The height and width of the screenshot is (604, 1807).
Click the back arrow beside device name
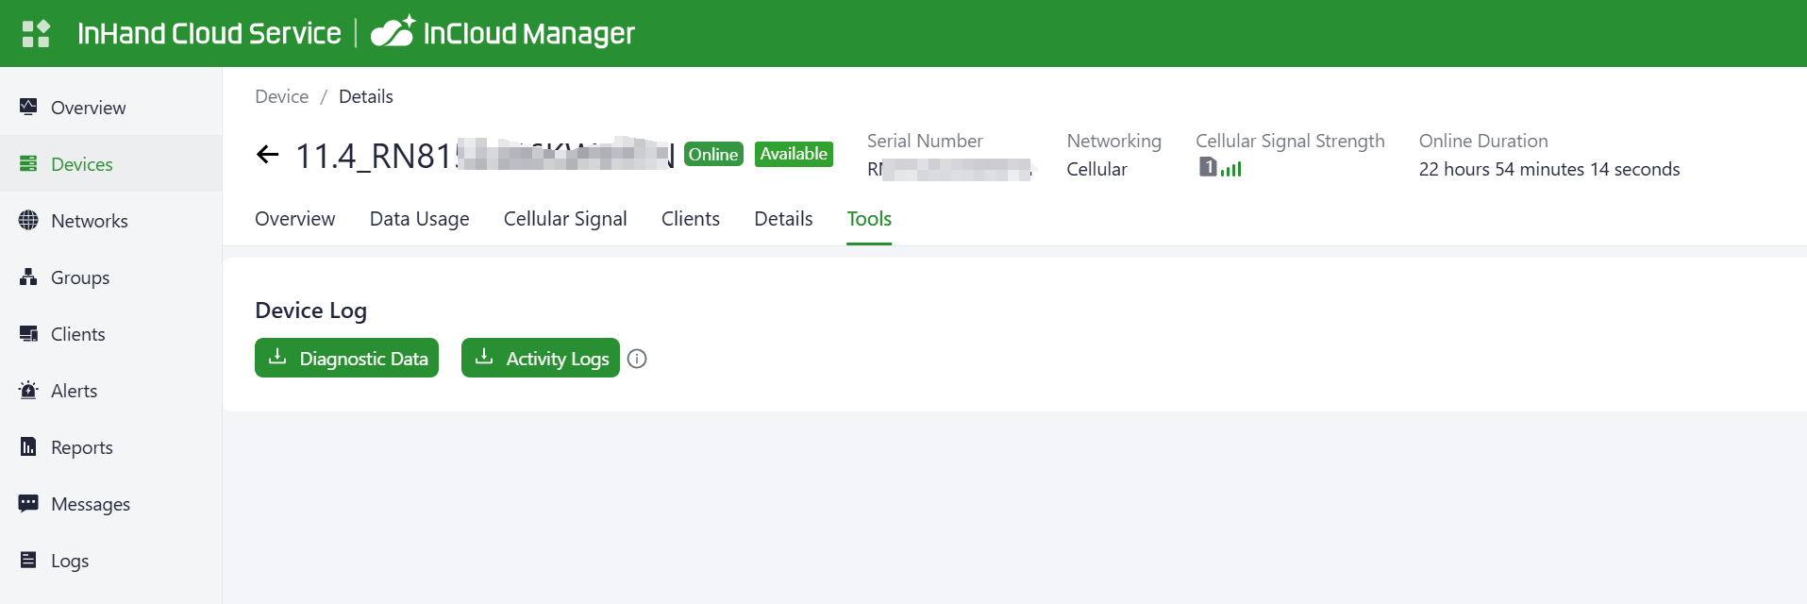[268, 155]
